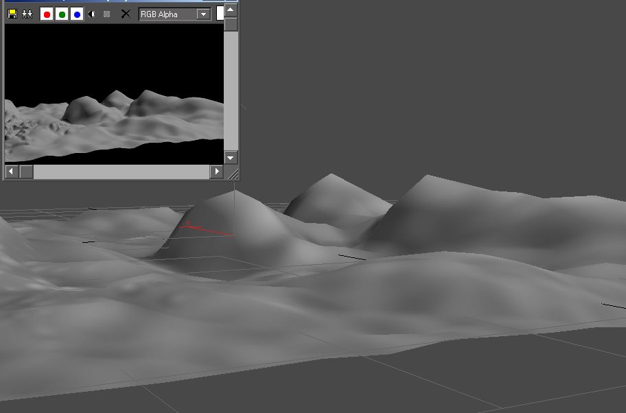Display the alpha channel of the render
The height and width of the screenshot is (413, 626).
[92, 14]
